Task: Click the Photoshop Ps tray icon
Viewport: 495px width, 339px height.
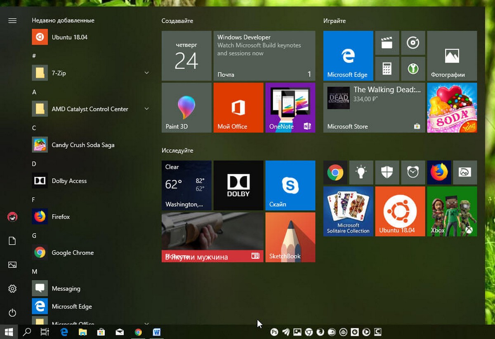Action: point(274,332)
